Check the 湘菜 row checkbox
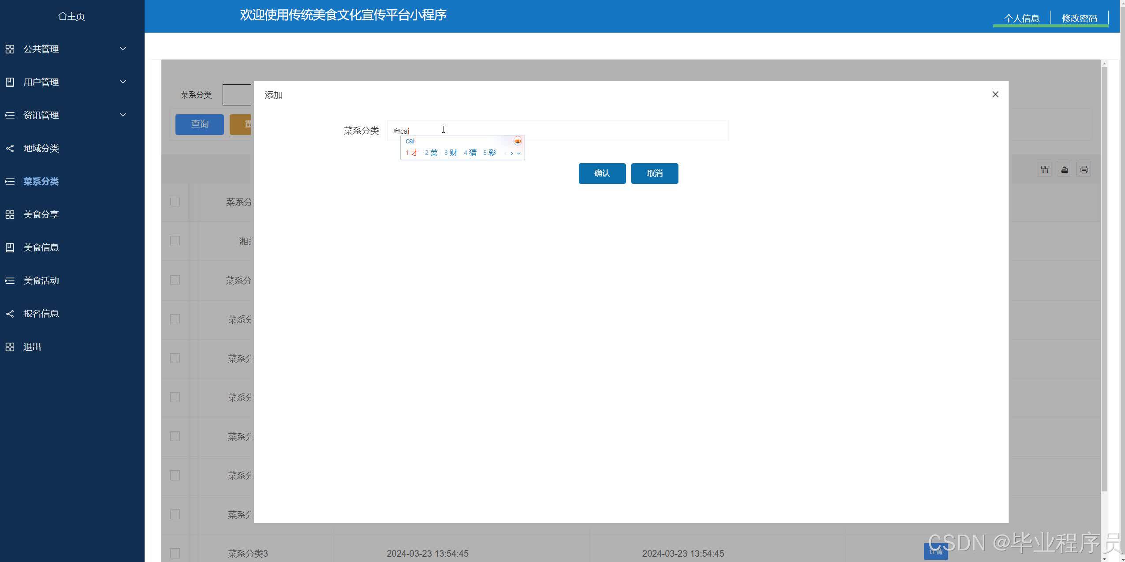This screenshot has width=1125, height=562. coord(175,241)
